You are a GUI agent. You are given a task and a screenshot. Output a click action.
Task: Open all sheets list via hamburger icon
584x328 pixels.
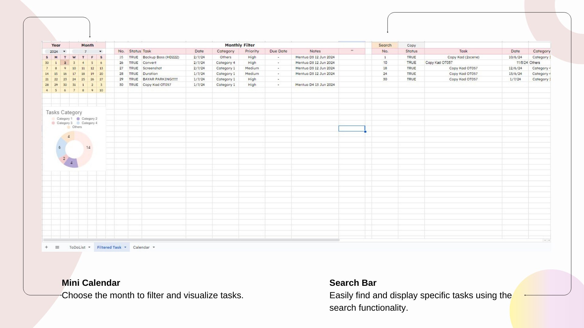(x=57, y=247)
